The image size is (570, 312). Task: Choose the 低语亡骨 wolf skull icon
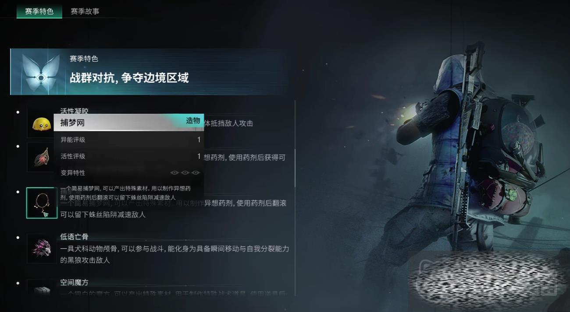[x=42, y=248]
